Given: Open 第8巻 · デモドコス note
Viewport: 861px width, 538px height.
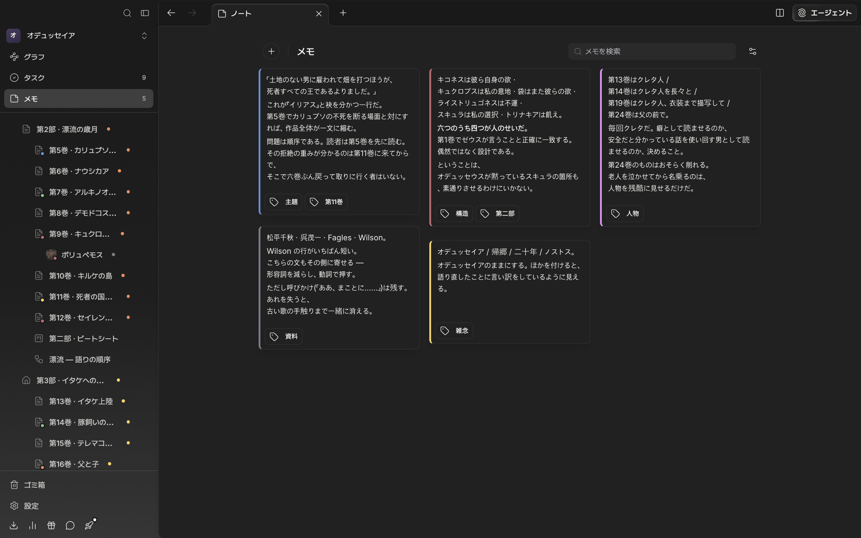Looking at the screenshot, I should tap(83, 213).
